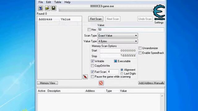Click the Active column header
198x111 pixels.
point(42,91)
